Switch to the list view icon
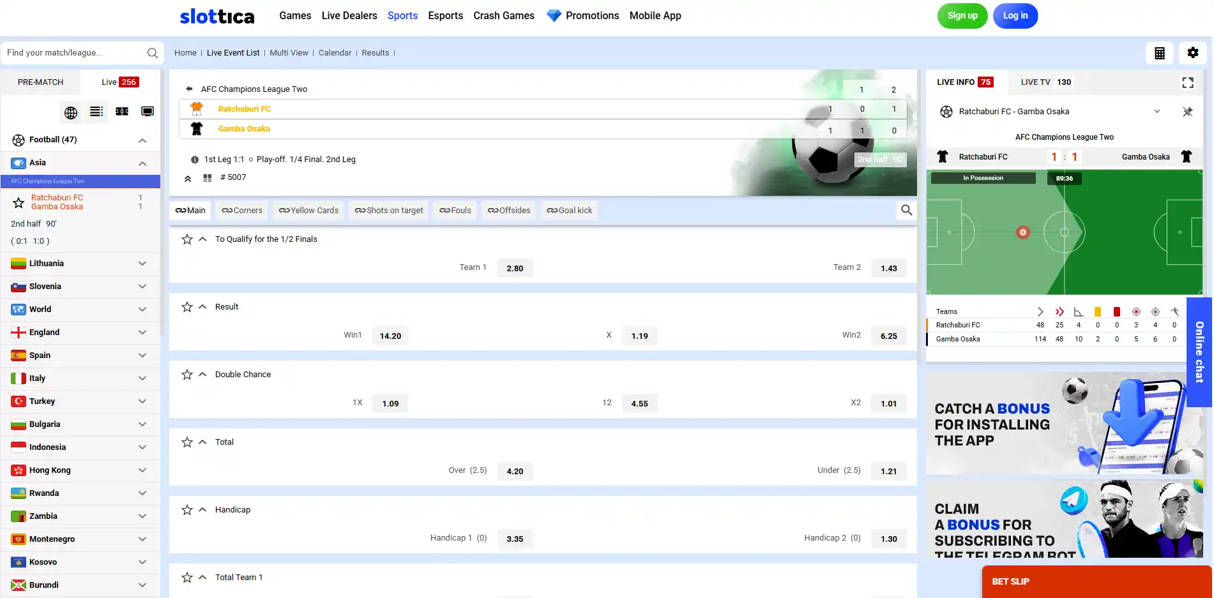This screenshot has height=598, width=1214. (x=96, y=112)
